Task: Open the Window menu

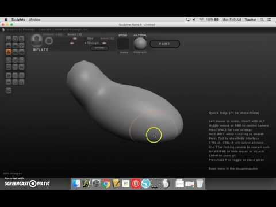Action: point(34,20)
